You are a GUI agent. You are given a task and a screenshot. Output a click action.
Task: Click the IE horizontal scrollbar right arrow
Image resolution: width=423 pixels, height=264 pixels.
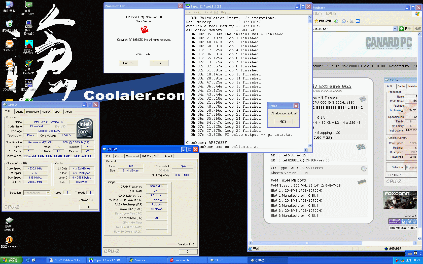tap(415, 243)
